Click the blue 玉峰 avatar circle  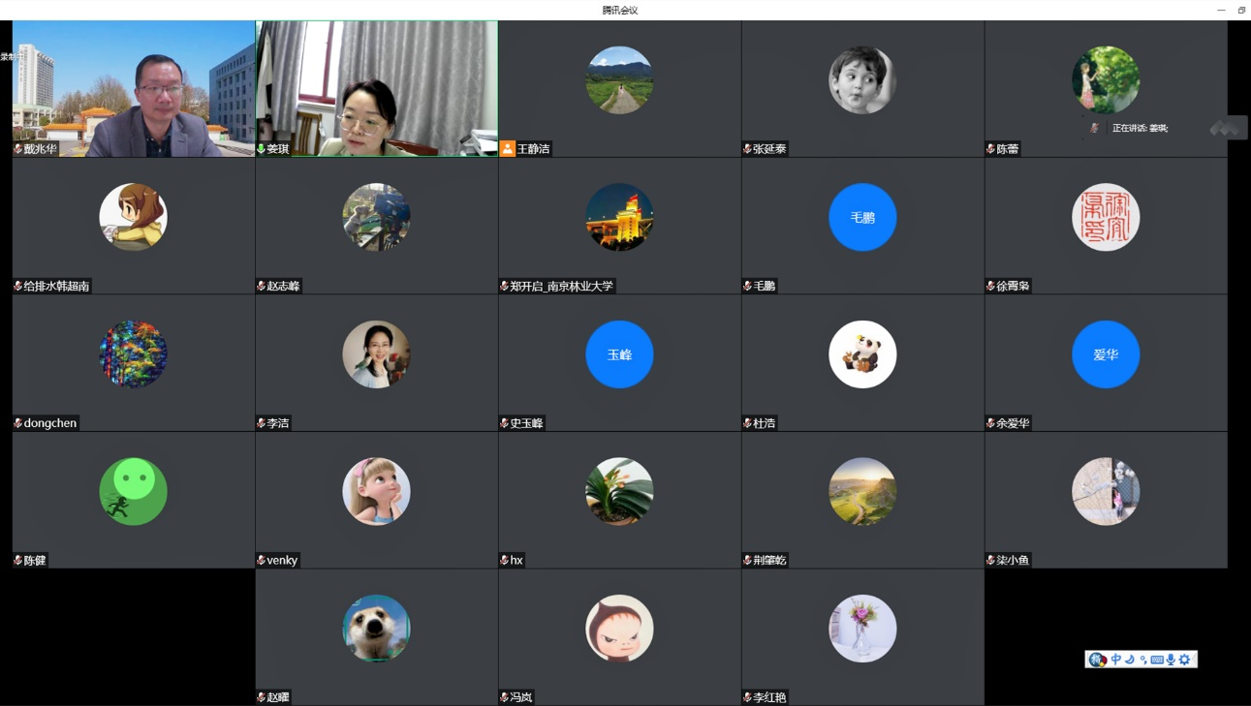[619, 354]
